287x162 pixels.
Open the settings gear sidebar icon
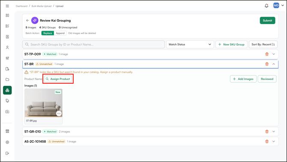7,142
